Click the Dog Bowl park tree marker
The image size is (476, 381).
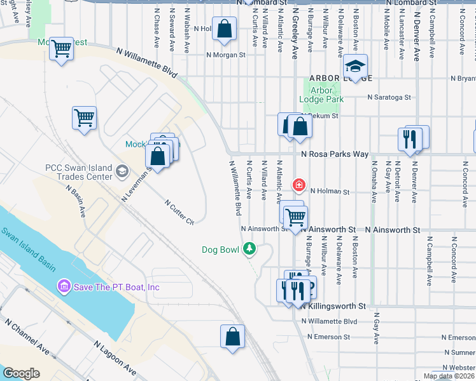click(249, 249)
